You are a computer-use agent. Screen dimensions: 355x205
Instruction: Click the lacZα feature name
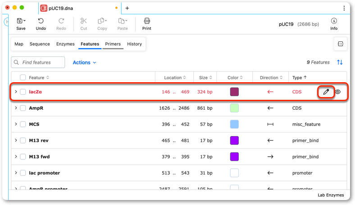click(35, 92)
